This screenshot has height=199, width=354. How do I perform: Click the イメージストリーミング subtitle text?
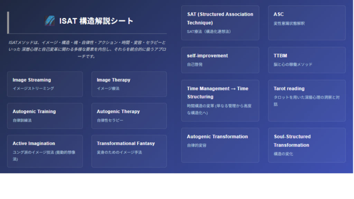point(33,88)
